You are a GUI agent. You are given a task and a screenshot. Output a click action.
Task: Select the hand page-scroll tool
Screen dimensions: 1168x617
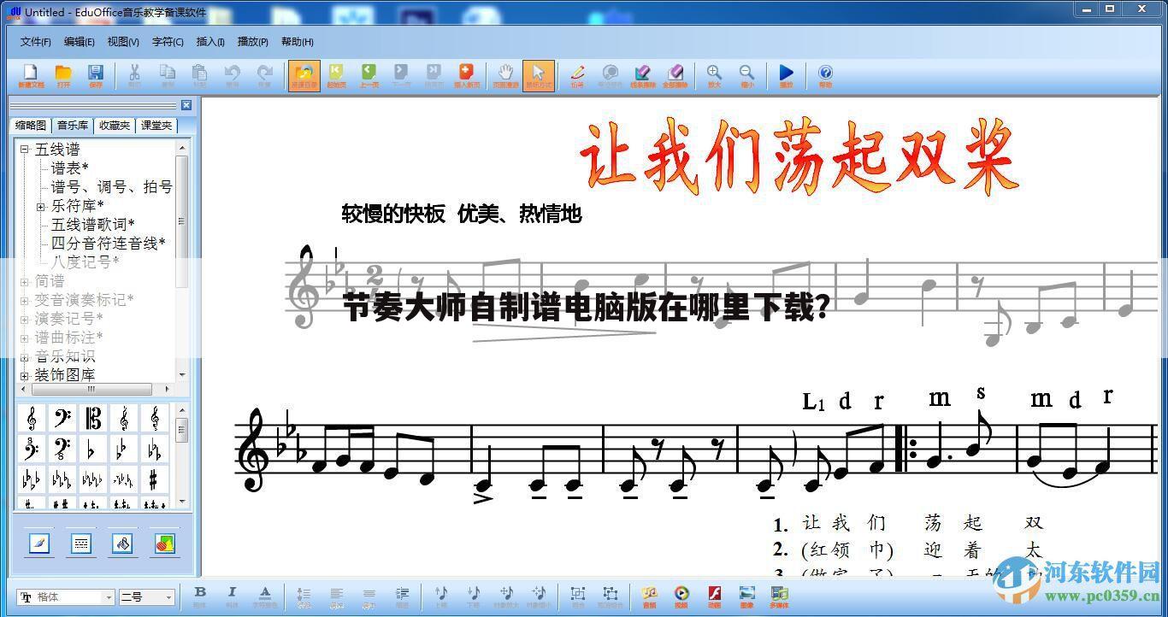[505, 75]
